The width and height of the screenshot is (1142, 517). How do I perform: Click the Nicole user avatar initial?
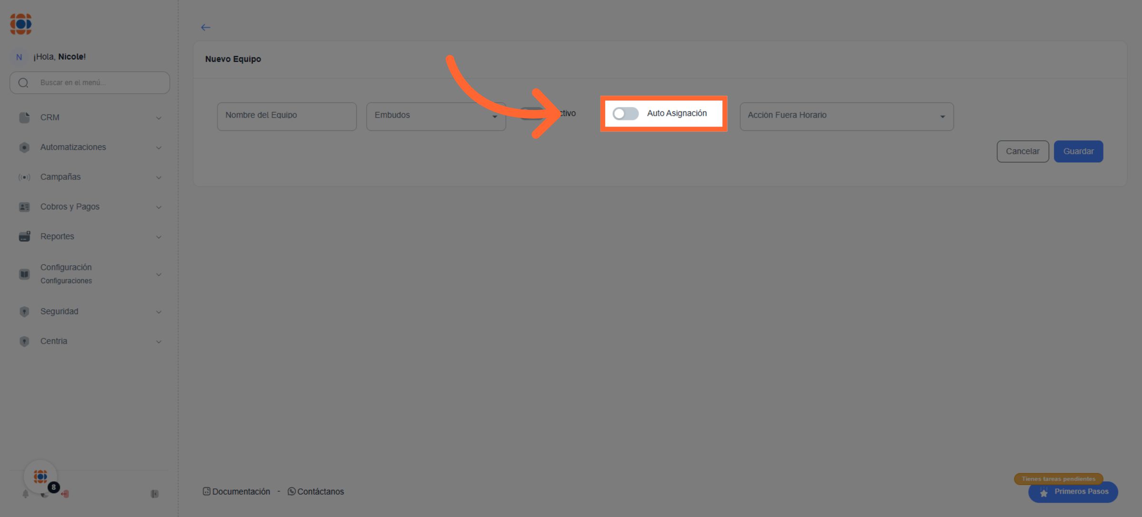tap(19, 57)
